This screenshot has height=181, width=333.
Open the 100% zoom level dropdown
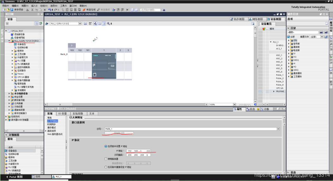(234, 105)
